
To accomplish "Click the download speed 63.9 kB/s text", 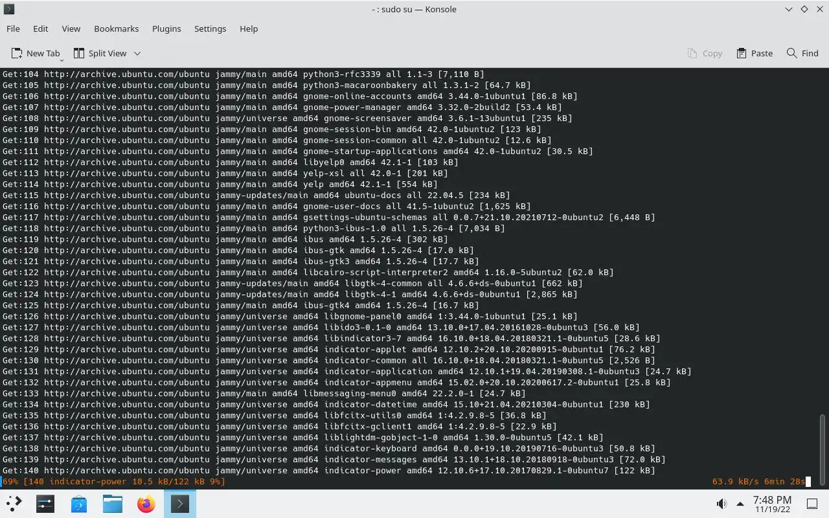I will pos(736,481).
